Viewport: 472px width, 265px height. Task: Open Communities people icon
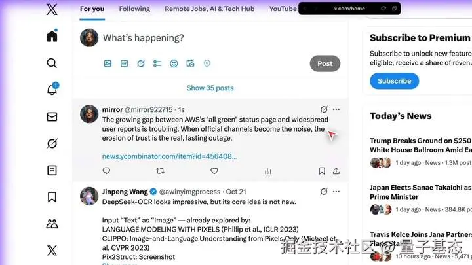click(x=52, y=224)
